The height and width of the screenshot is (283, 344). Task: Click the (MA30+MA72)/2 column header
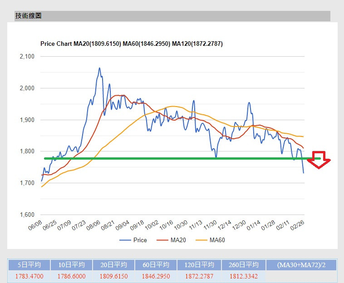click(x=300, y=265)
